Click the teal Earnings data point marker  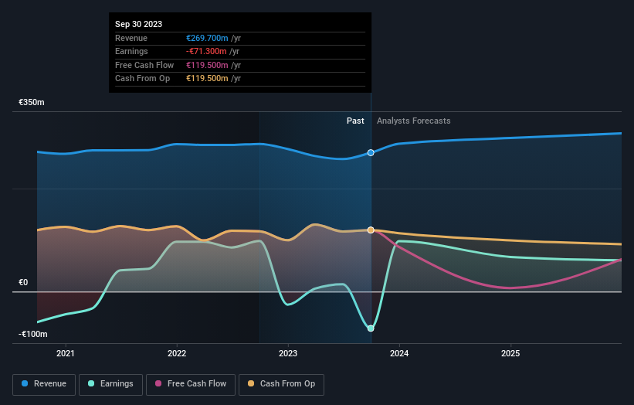pyautogui.click(x=371, y=328)
